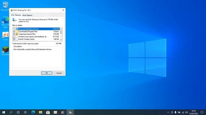Screen dimensions: 206x115
Task: Select the TLauncher desktop shortcut
Action: click(x=5, y=50)
